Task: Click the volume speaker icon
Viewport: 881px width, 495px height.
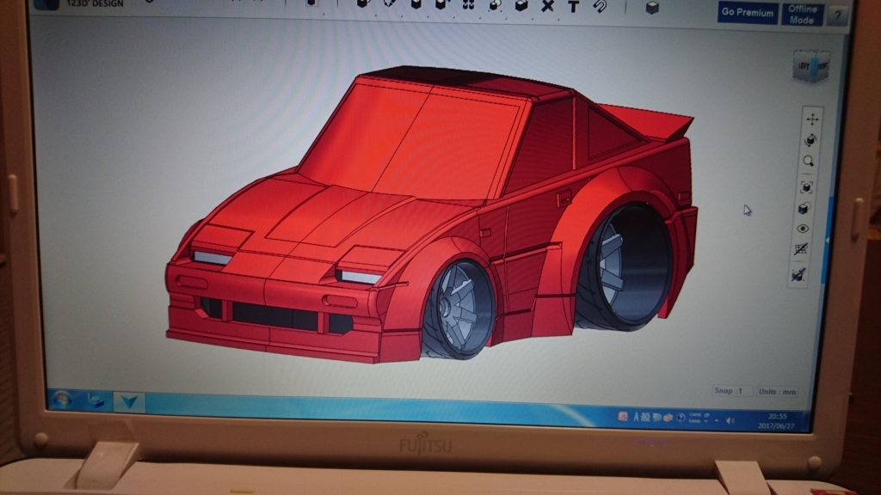Action: (x=730, y=420)
